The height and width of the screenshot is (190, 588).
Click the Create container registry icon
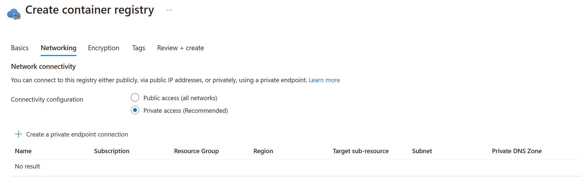point(14,13)
